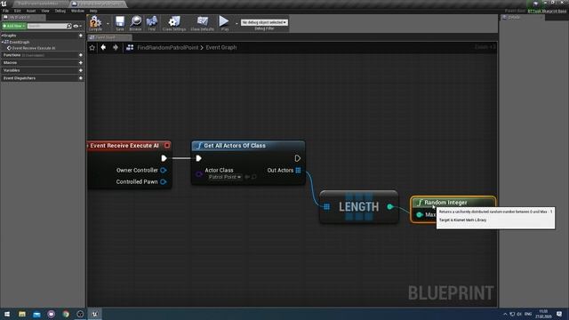Open the debug object filter dropdown
Viewport: 569px width, 320px height.
(x=264, y=22)
